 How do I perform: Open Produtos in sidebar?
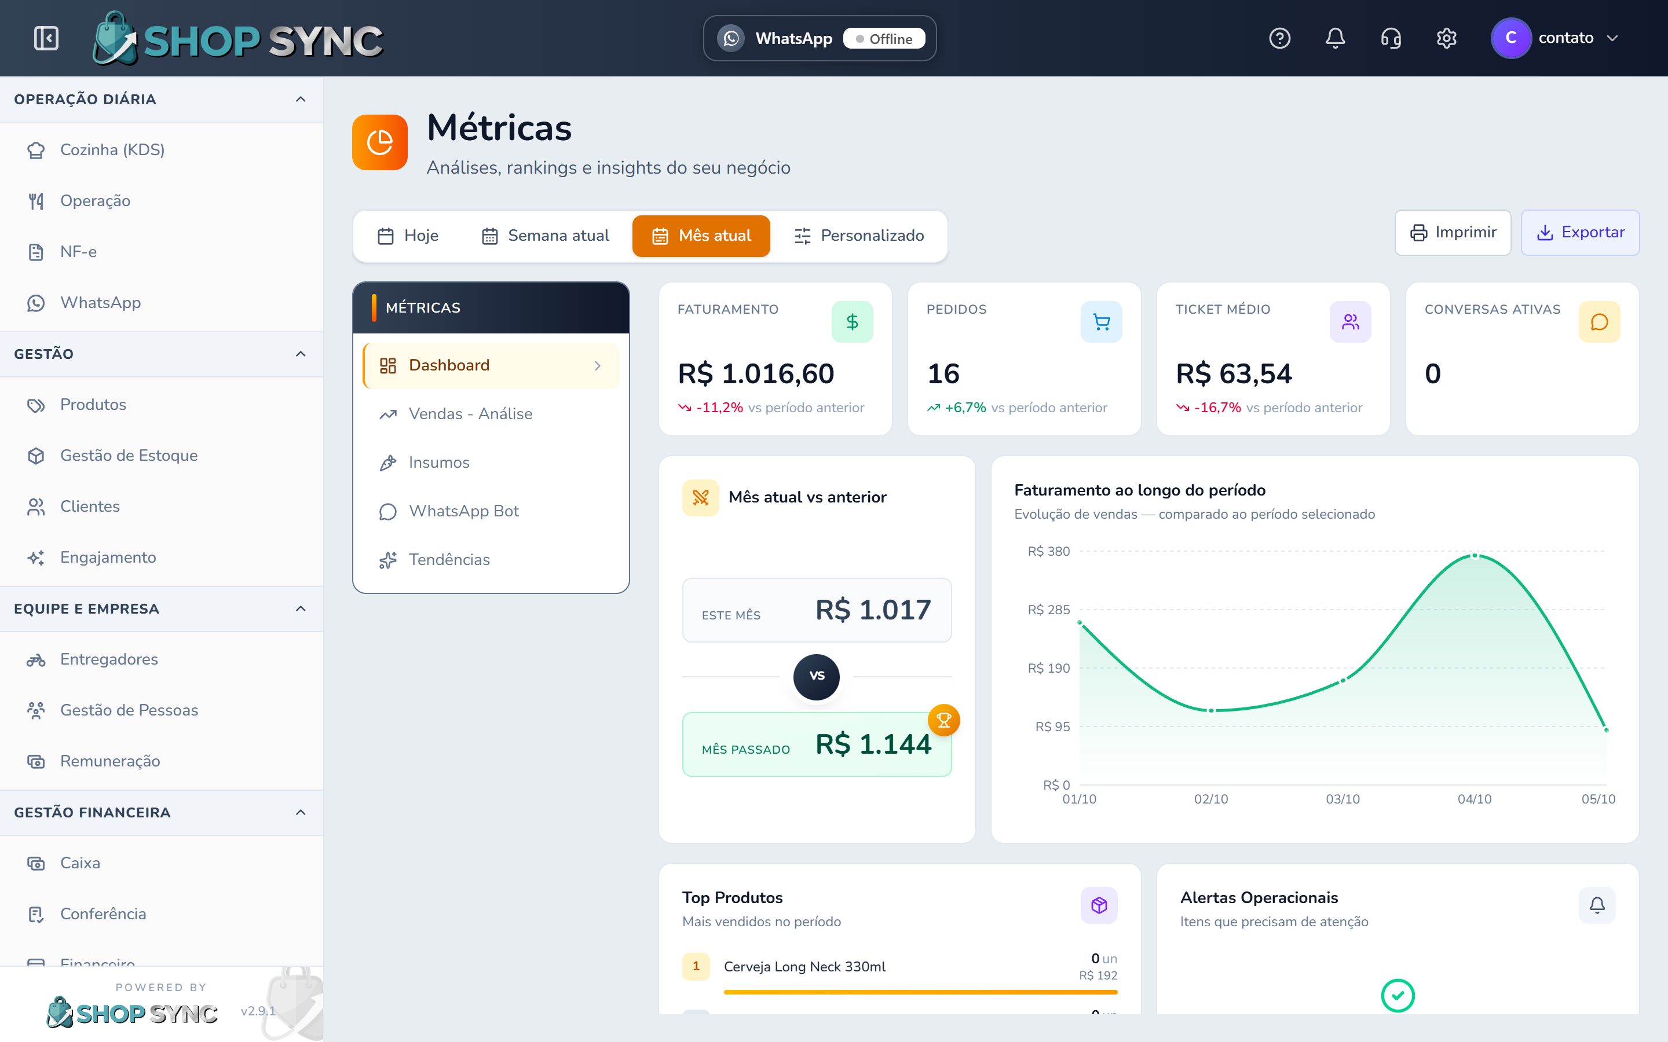[x=161, y=405]
